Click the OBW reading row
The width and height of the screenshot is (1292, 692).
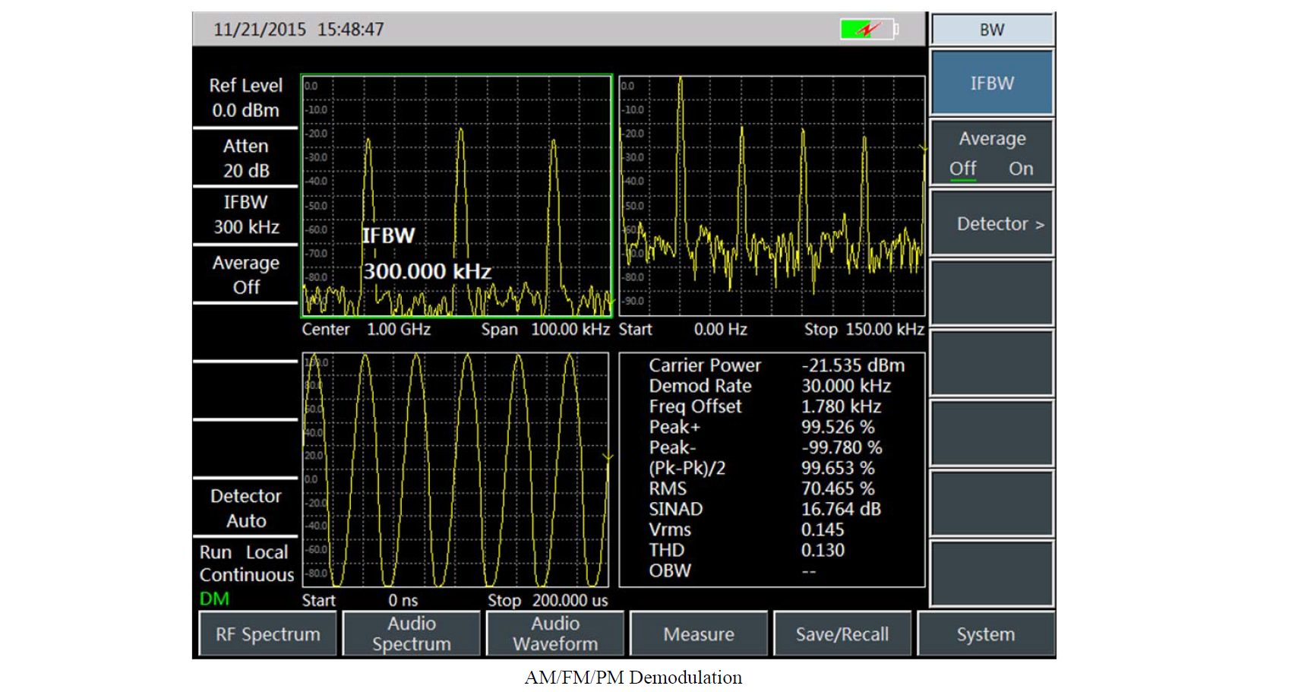[733, 570]
